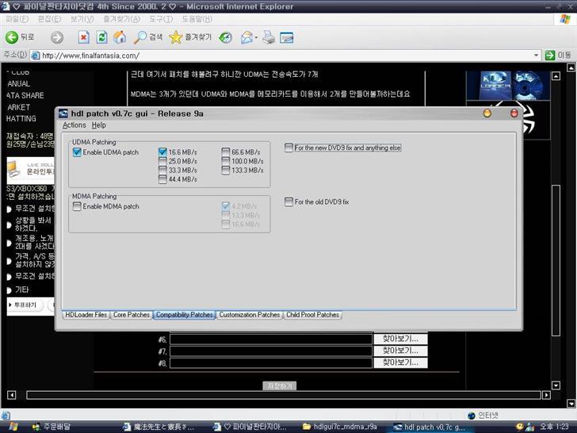
Task: Check For the new DVD9 fix option
Action: click(x=288, y=148)
